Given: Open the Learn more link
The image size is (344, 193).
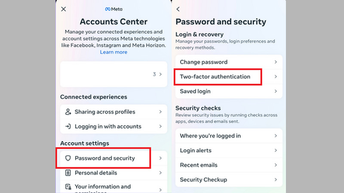Looking at the screenshot, I should coord(114,52).
